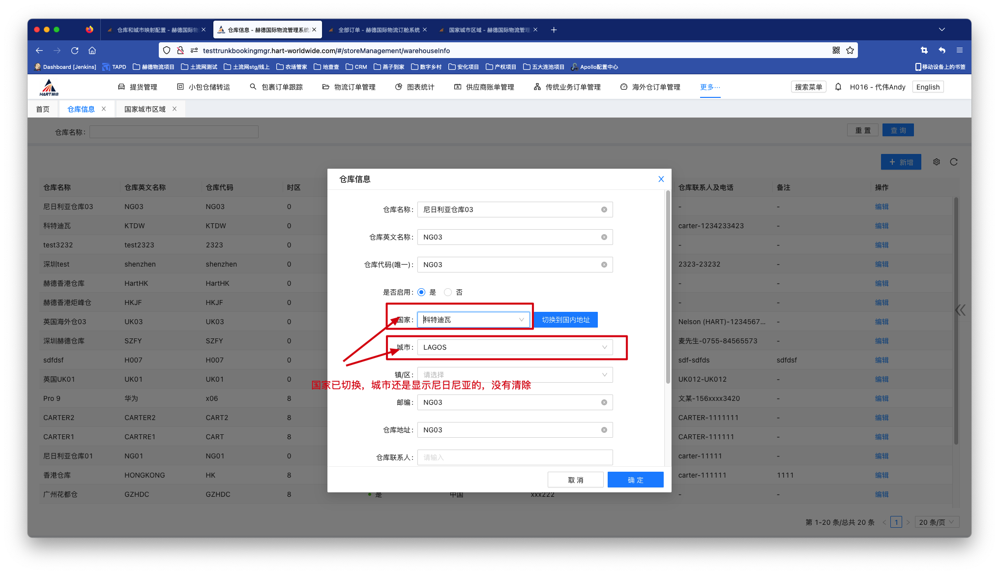The width and height of the screenshot is (999, 574).
Task: Open the 城市 dropdown showing LAGOS
Action: 515,347
